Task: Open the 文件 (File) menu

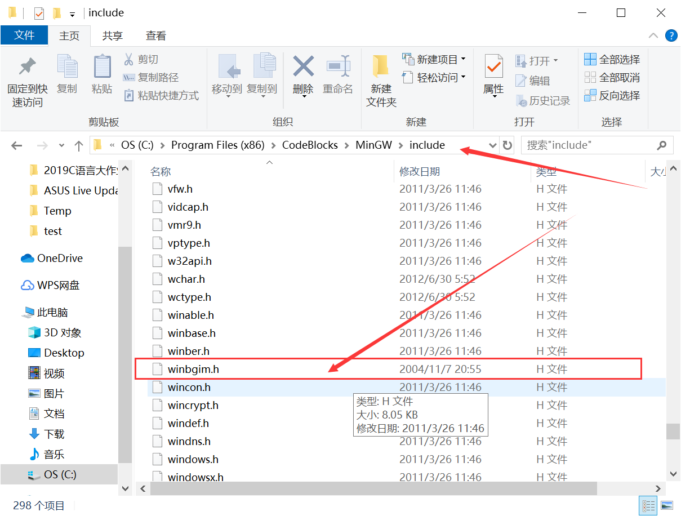Action: pyautogui.click(x=24, y=35)
